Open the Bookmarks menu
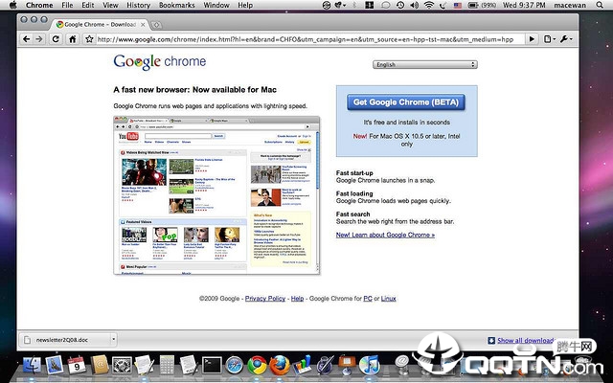This screenshot has height=383, width=613. point(176,5)
